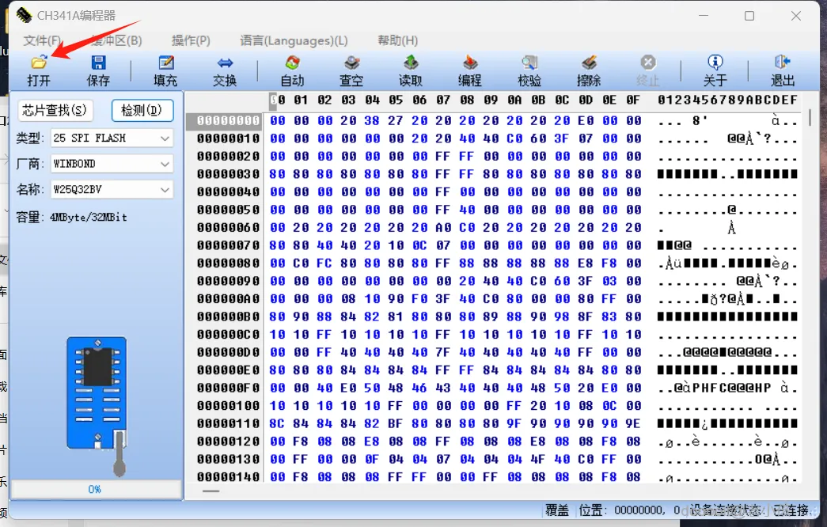Screen dimensions: 827x527
Task: Select the 填充 (Fill) toolbar icon
Action: (165, 63)
